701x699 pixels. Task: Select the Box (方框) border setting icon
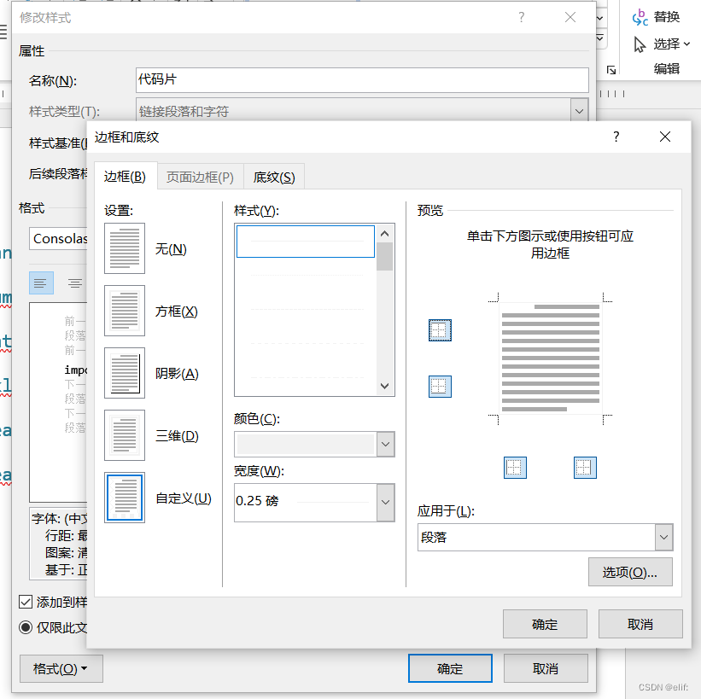(125, 311)
